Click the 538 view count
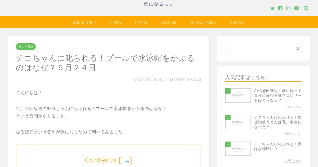The width and height of the screenshot is (318, 167). 293,160
